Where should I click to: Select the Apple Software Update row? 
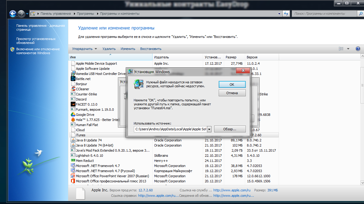pyautogui.click(x=174, y=69)
